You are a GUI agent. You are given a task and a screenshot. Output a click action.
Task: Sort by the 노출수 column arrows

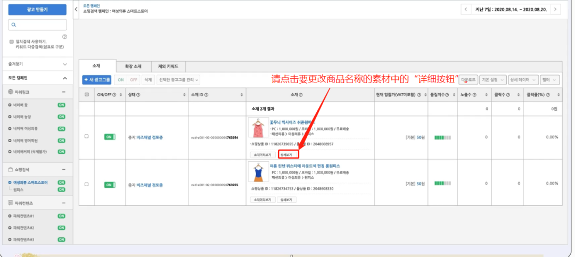[x=486, y=95]
